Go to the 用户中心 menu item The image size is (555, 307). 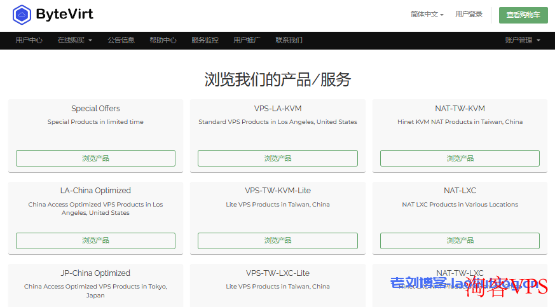[x=29, y=40]
